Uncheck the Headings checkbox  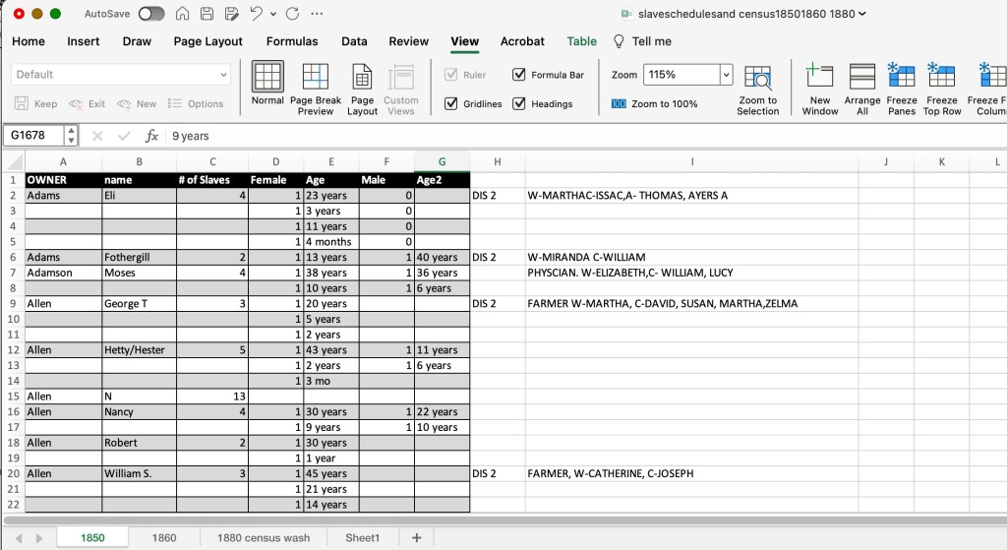click(x=519, y=103)
